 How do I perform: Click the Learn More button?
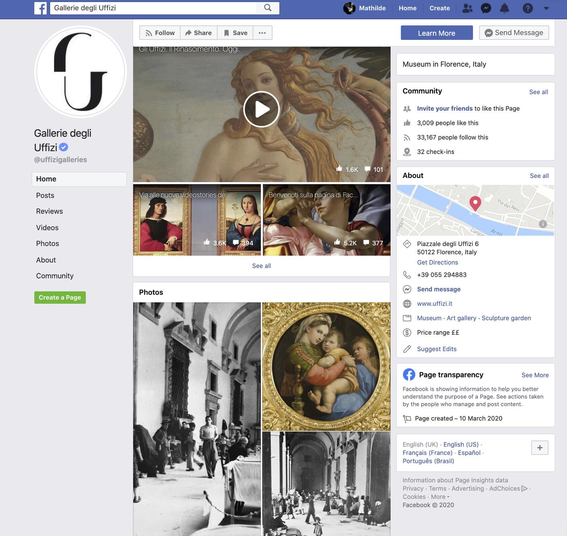[437, 33]
